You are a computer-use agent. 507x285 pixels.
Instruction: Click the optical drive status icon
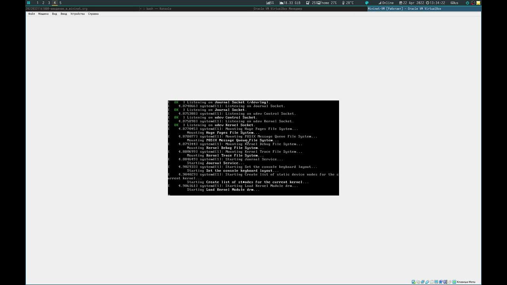[418, 282]
